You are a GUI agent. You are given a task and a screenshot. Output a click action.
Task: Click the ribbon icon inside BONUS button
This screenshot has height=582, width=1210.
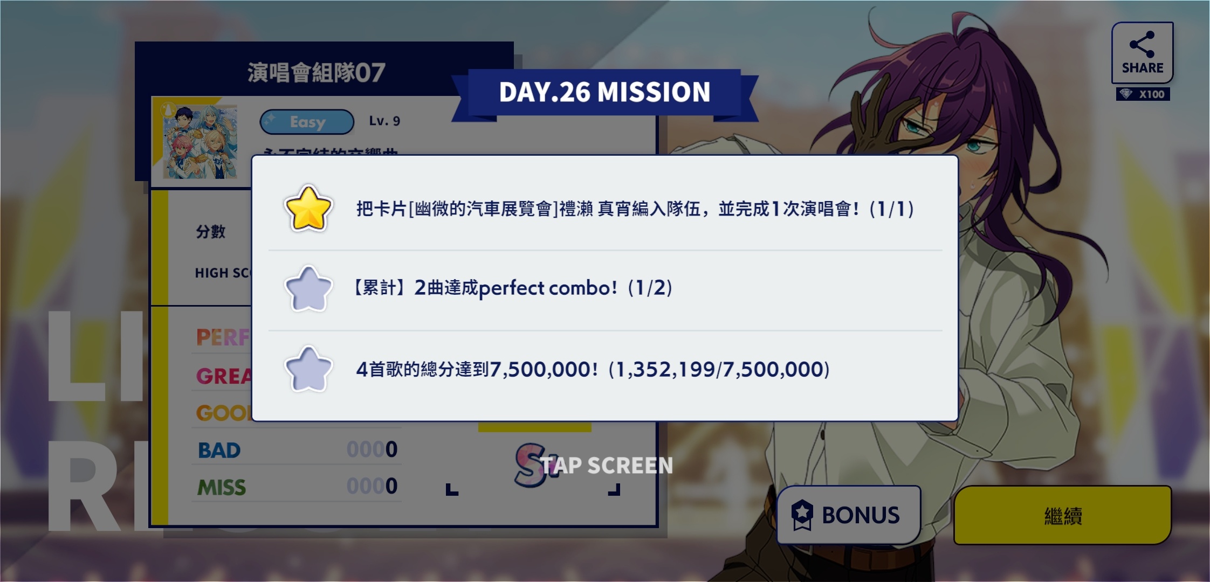point(802,515)
